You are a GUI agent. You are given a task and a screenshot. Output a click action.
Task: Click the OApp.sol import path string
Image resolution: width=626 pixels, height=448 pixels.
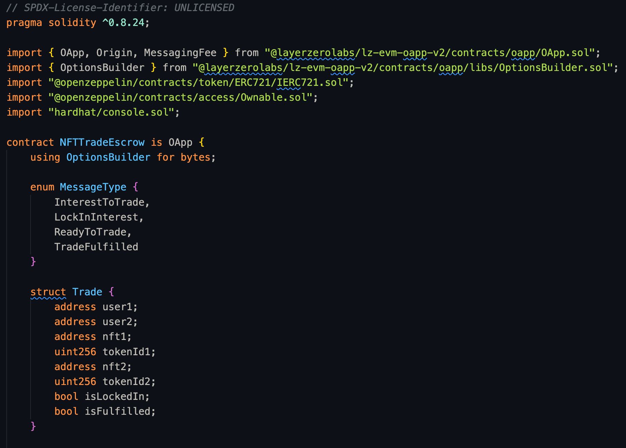tap(429, 53)
